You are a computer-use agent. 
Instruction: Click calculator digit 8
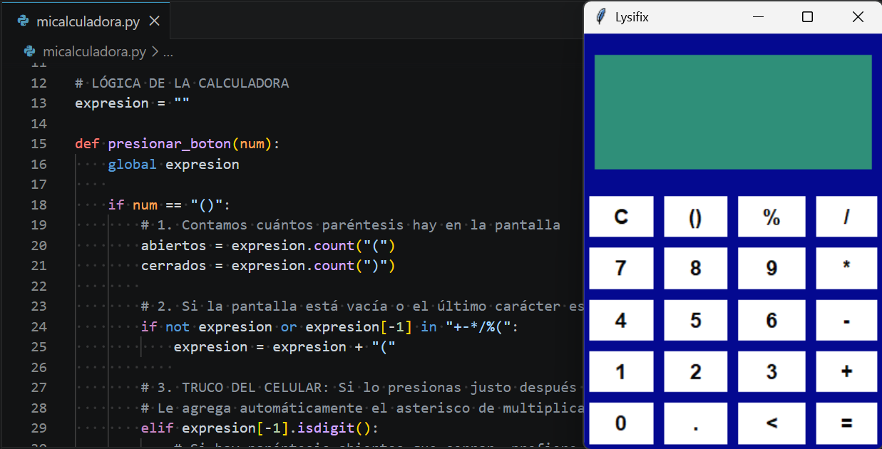(x=696, y=268)
